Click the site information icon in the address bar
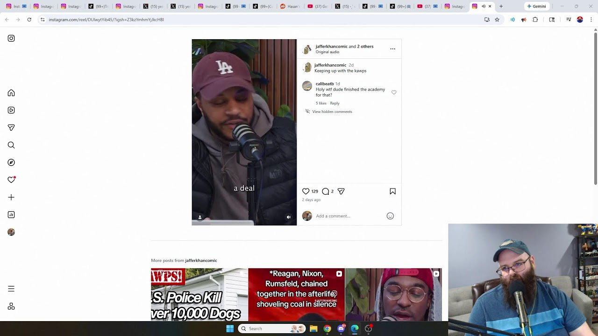The image size is (598, 336). tap(43, 20)
